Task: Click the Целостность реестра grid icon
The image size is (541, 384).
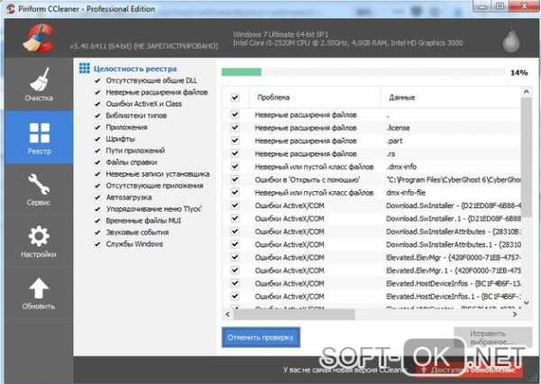Action: [84, 69]
